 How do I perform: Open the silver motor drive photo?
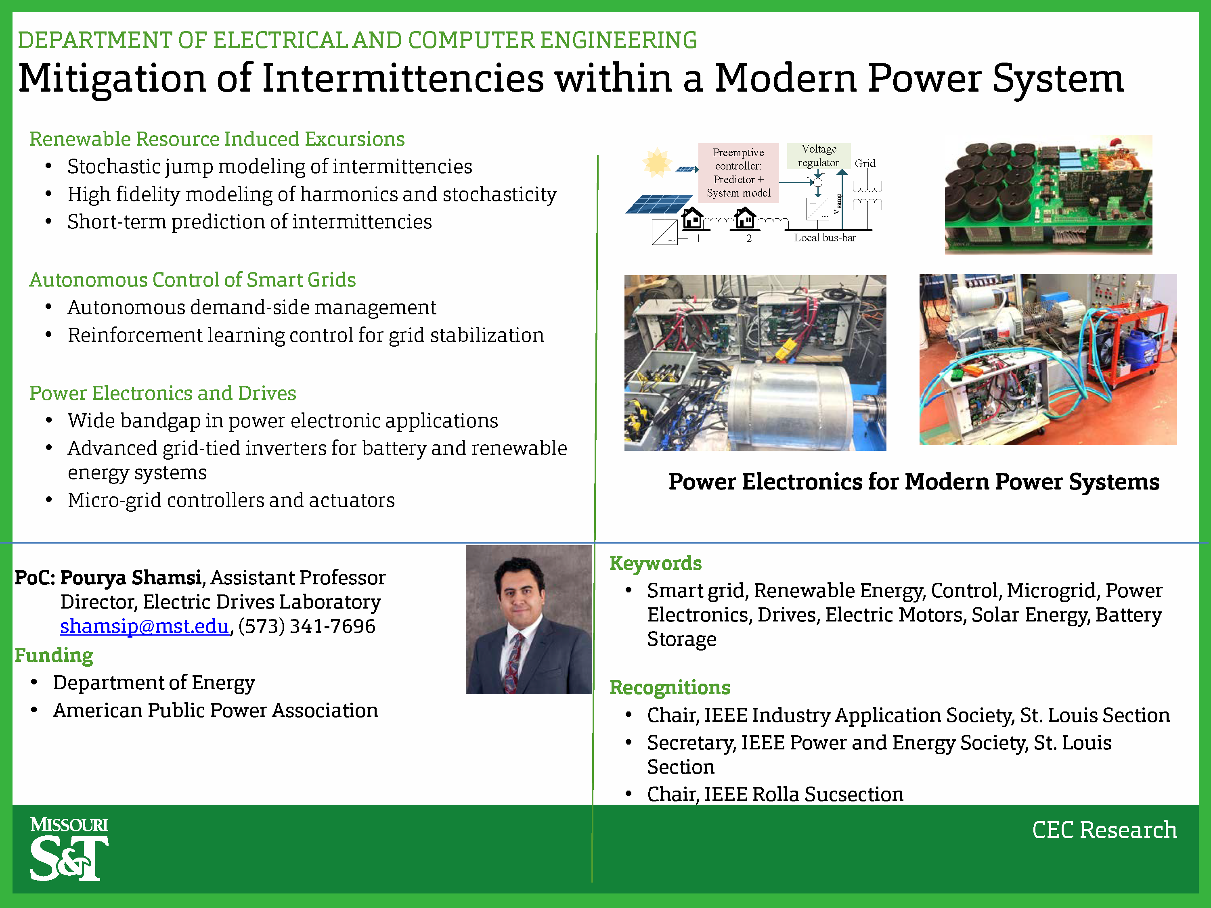[x=755, y=363]
